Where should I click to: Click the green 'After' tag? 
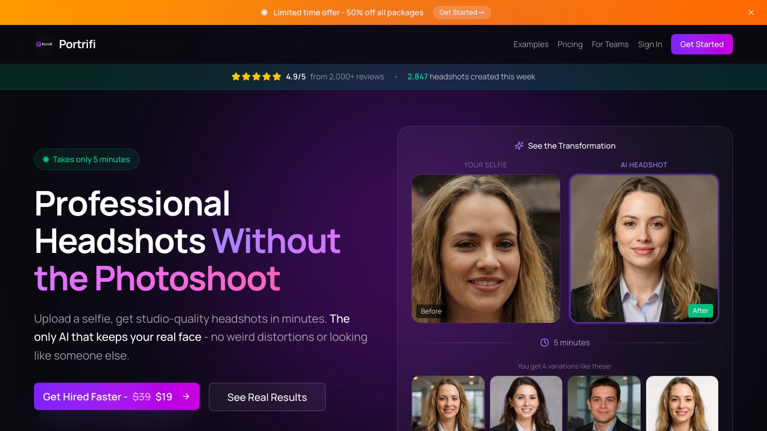pos(701,311)
